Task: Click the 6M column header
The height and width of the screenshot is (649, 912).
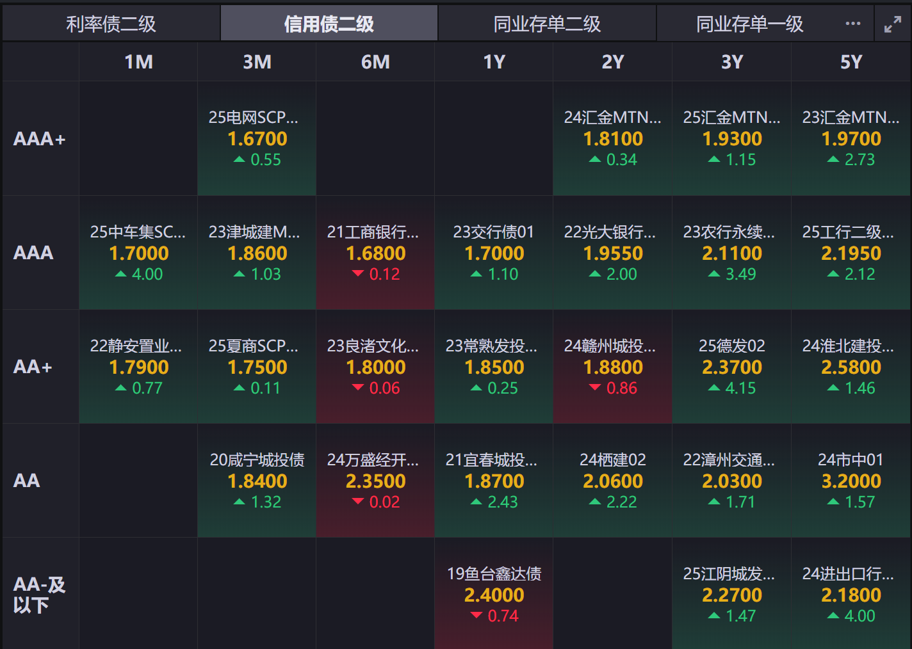Action: click(375, 62)
